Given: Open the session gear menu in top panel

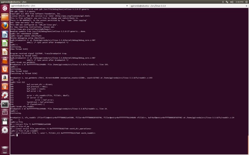Looking at the screenshot, I should click(x=247, y=2).
